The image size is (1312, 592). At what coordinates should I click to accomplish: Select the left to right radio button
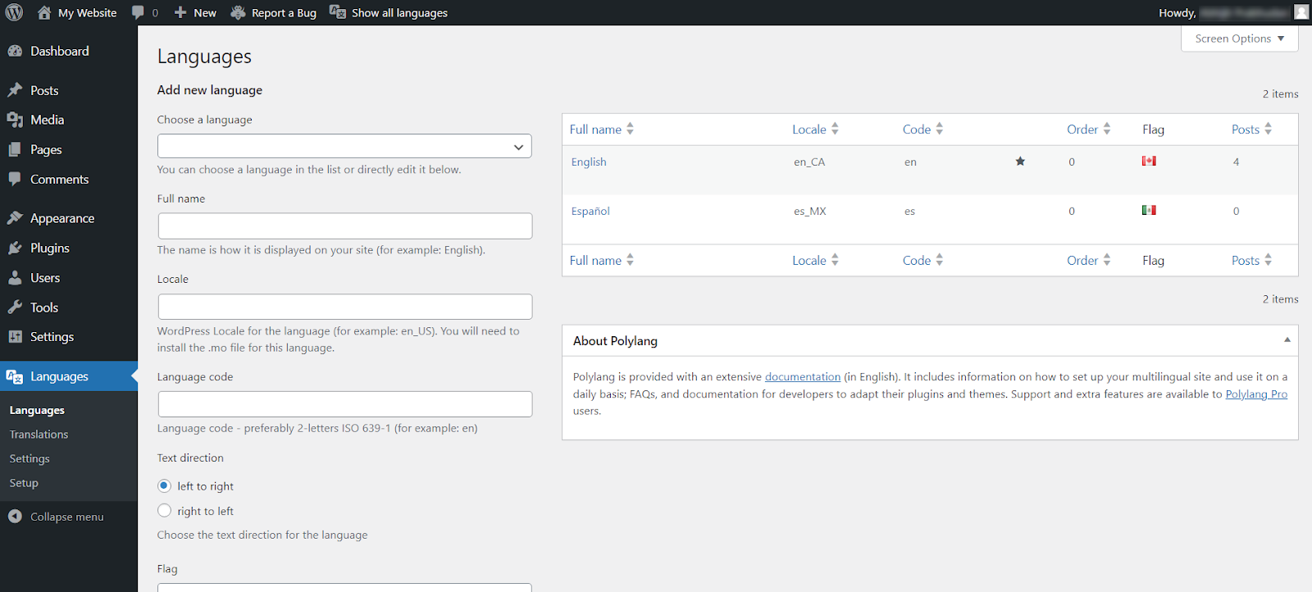[164, 485]
